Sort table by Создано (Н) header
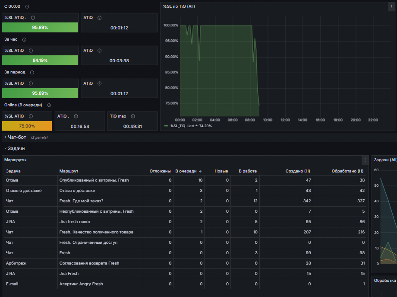 297,171
